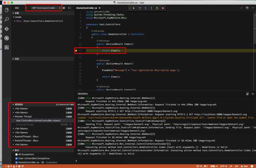Expand the 'this' variable under Locals
The image size is (256, 168).
[x=14, y=21]
